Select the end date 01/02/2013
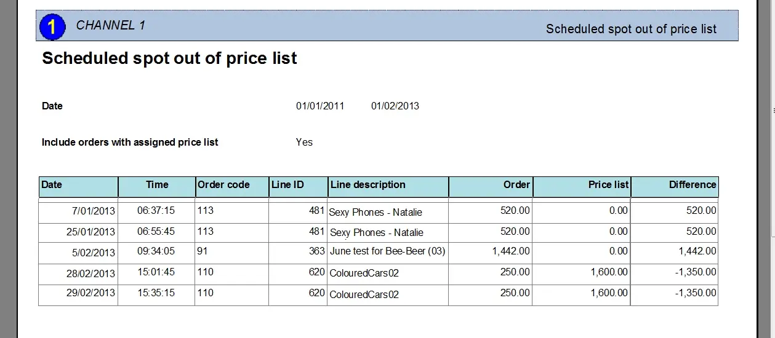 395,106
